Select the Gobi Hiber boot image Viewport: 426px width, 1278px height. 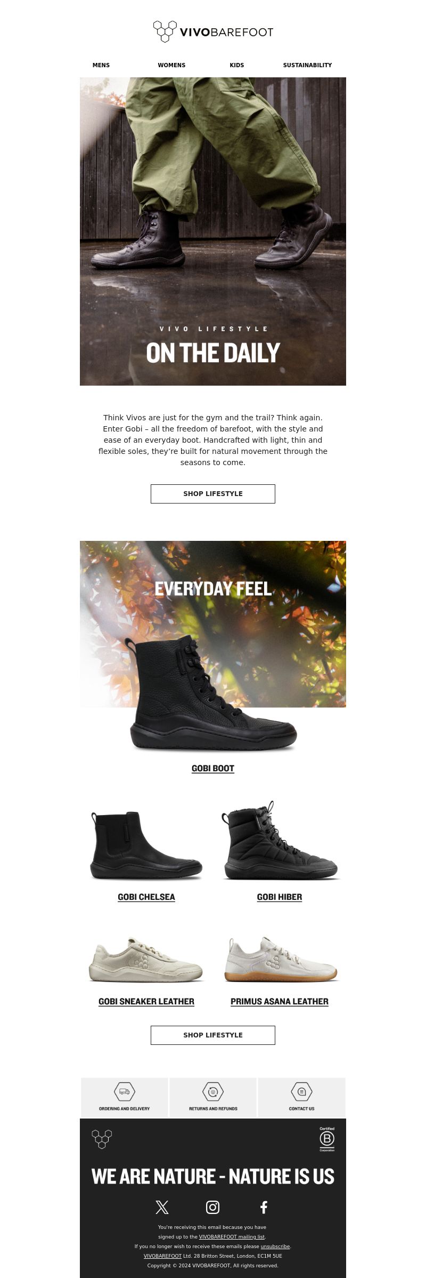pyautogui.click(x=280, y=840)
